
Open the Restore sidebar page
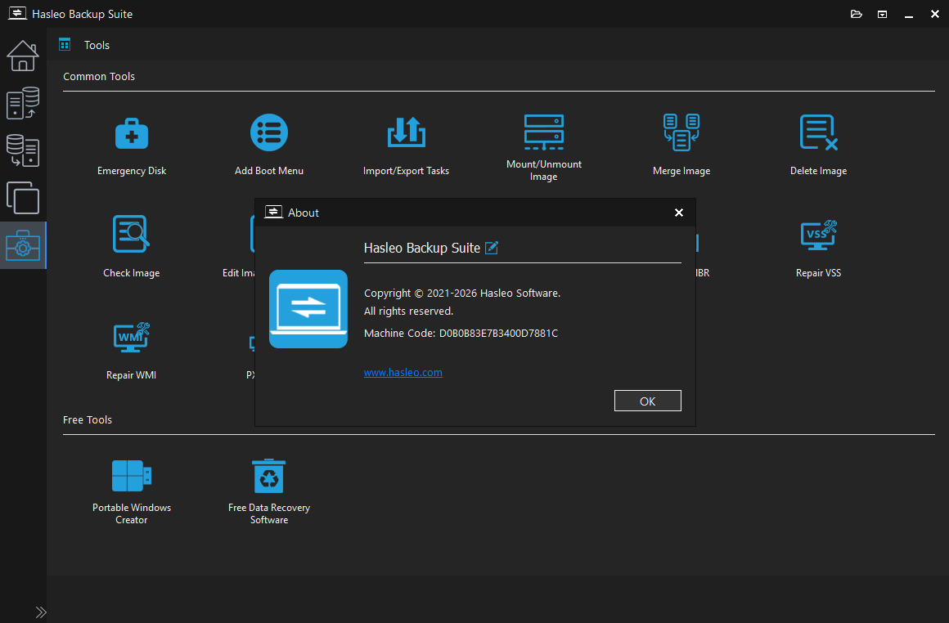tap(23, 150)
